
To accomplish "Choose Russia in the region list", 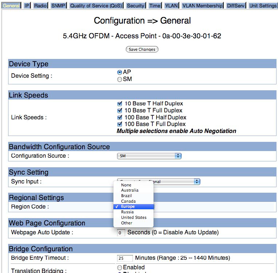I will pyautogui.click(x=133, y=212).
